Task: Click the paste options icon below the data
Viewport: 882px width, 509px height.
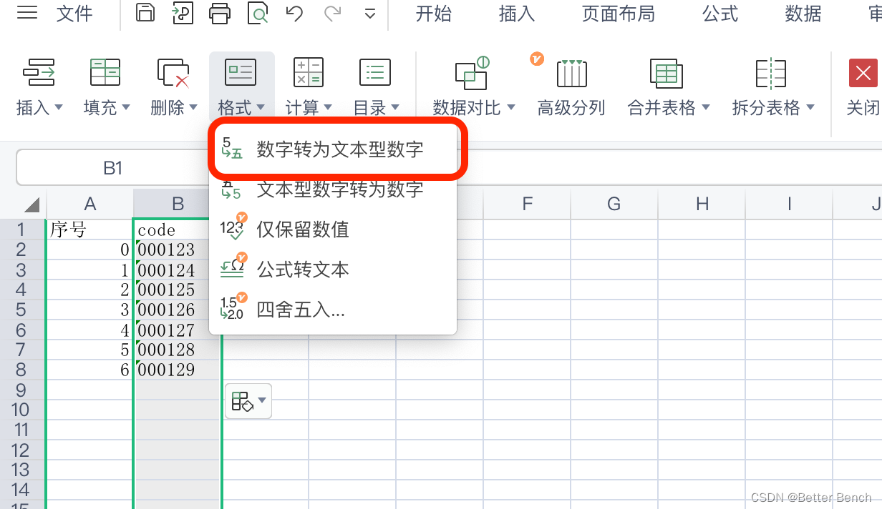Action: 242,401
